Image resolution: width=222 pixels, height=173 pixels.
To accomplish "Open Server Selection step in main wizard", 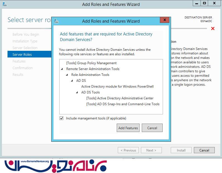I will tap(25, 48).
